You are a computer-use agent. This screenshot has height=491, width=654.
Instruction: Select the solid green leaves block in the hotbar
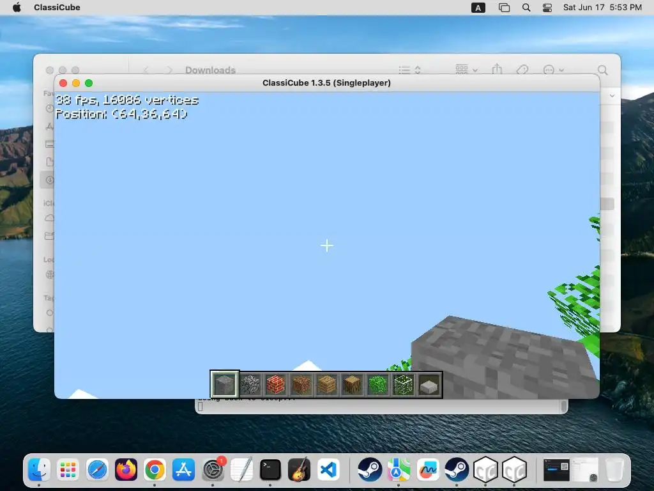tap(378, 384)
